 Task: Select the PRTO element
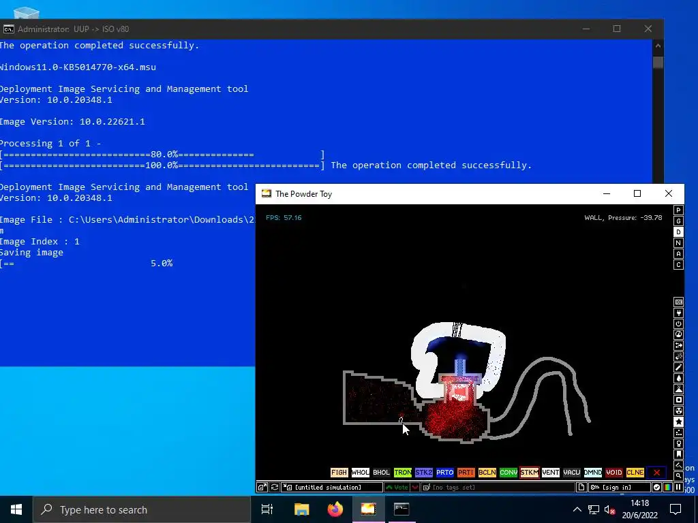pyautogui.click(x=444, y=473)
